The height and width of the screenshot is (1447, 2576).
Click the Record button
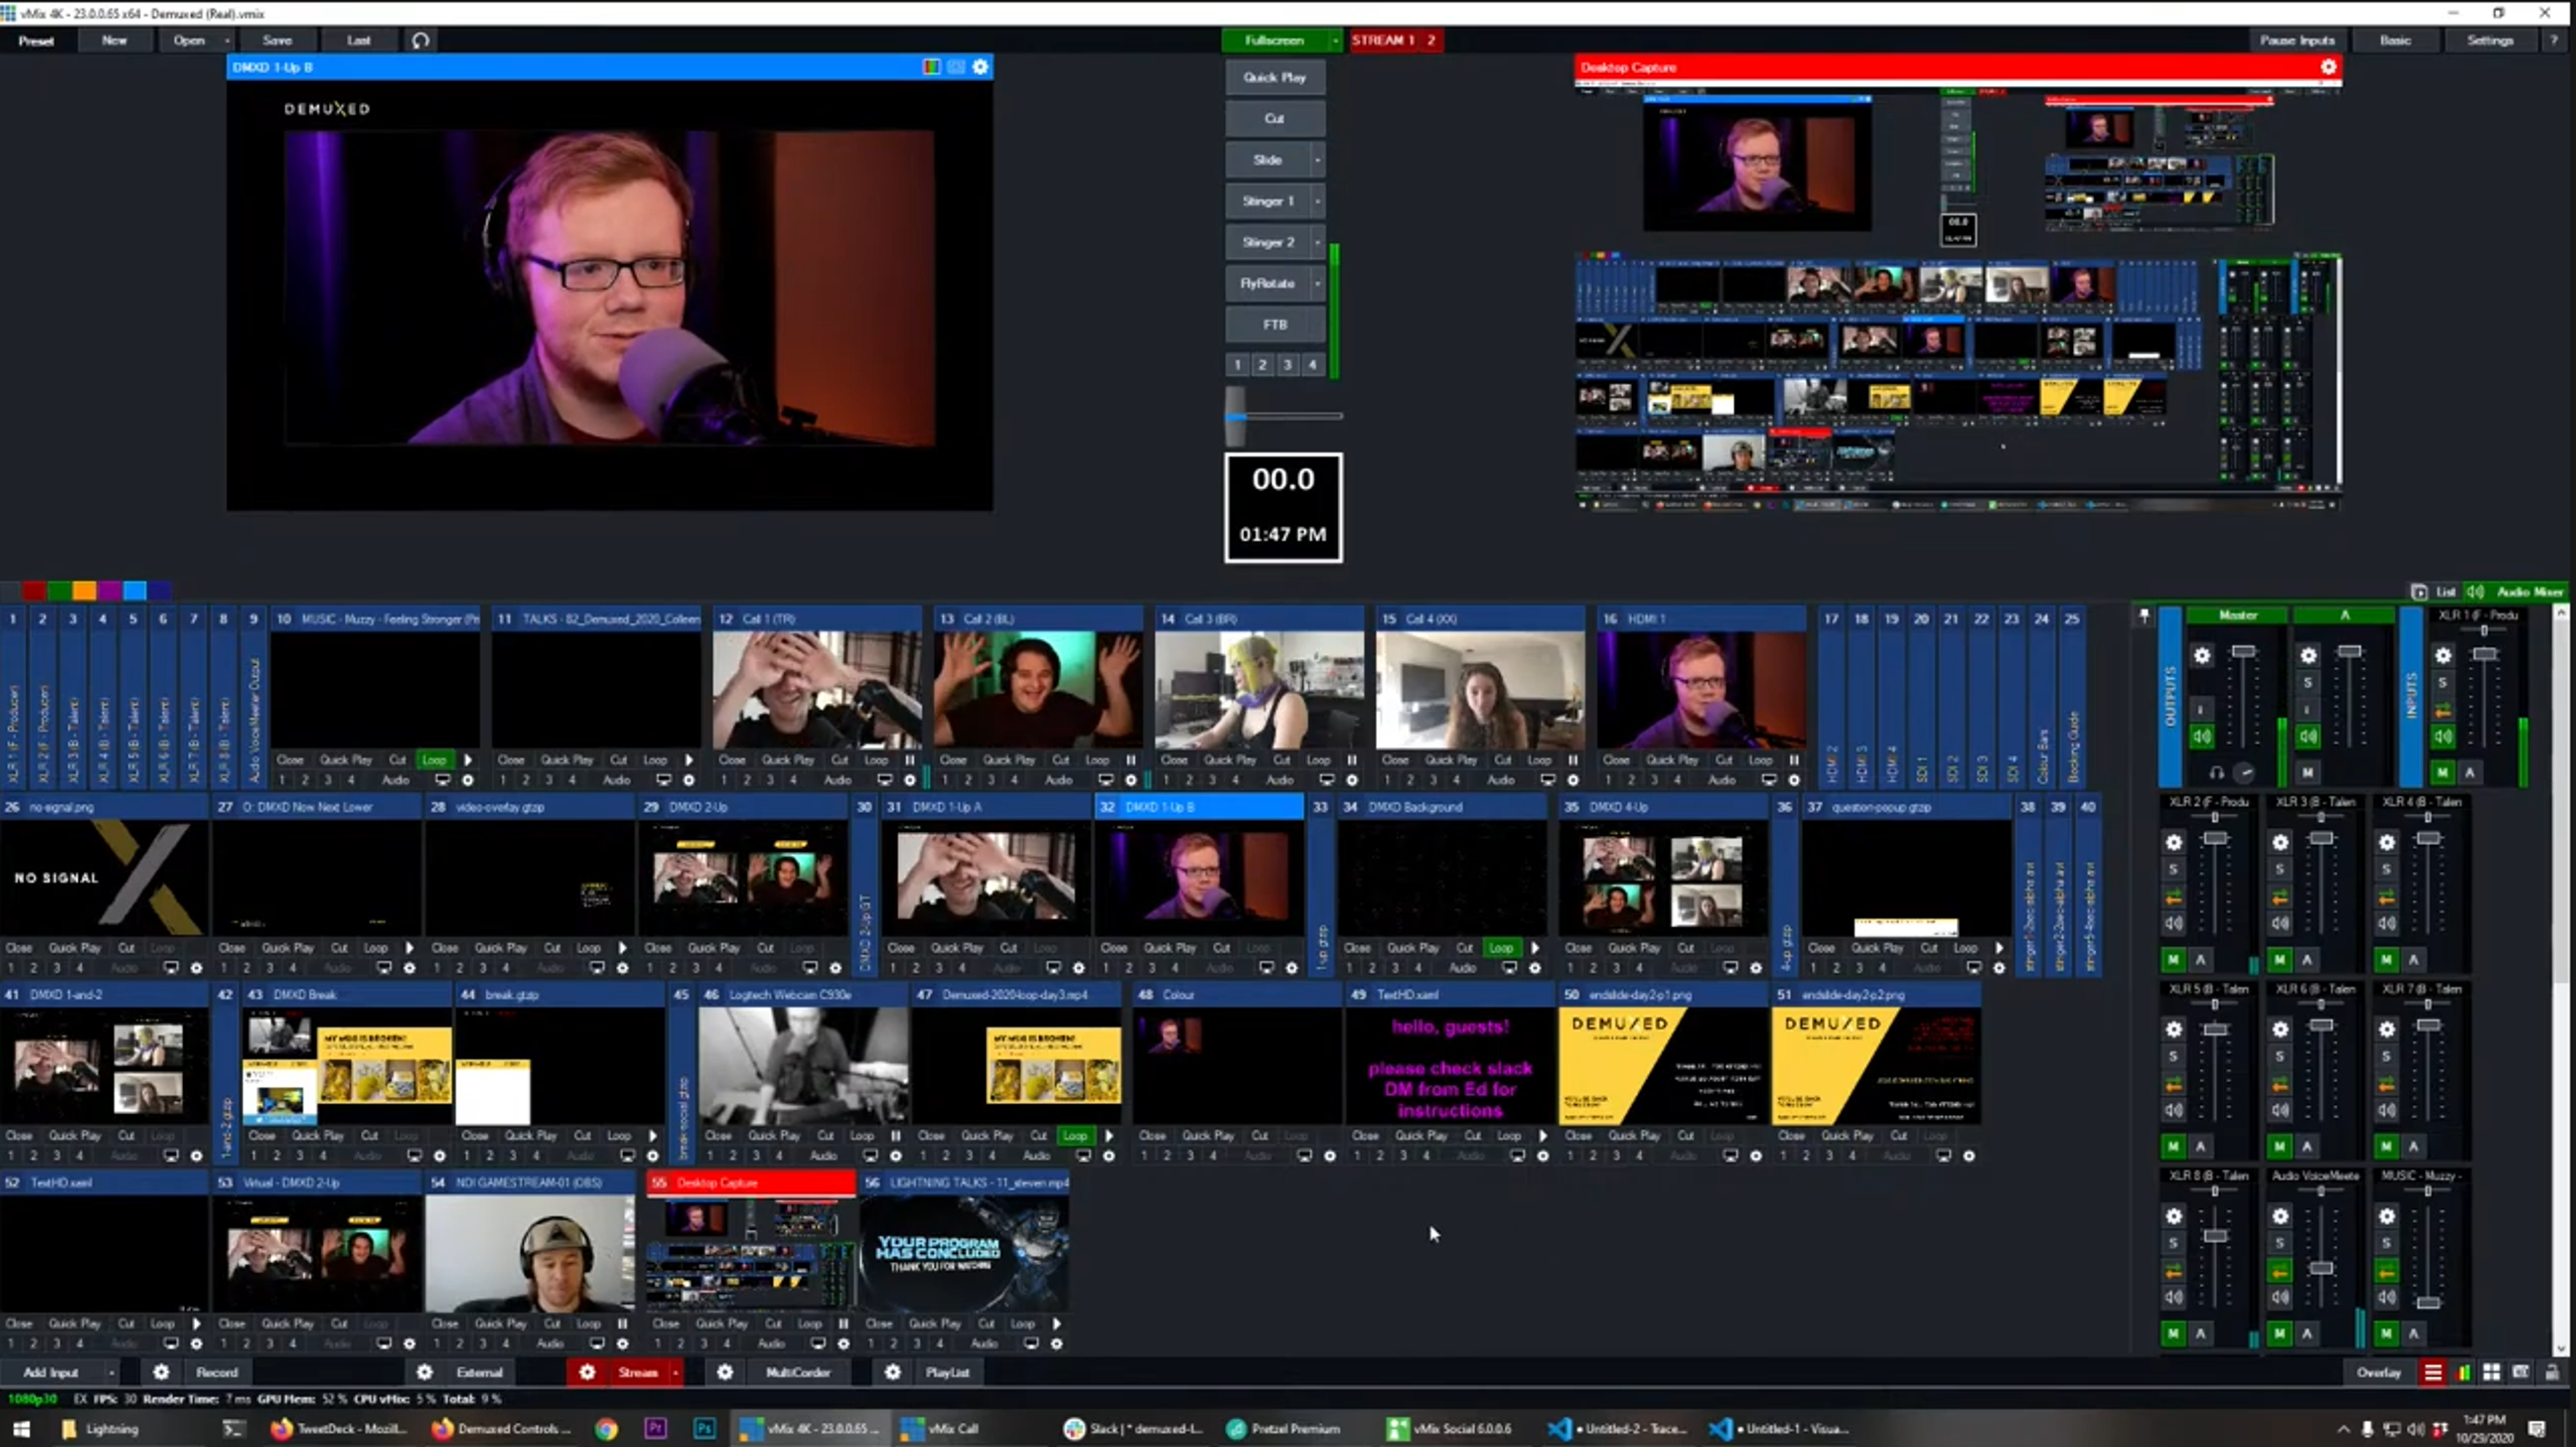point(217,1372)
